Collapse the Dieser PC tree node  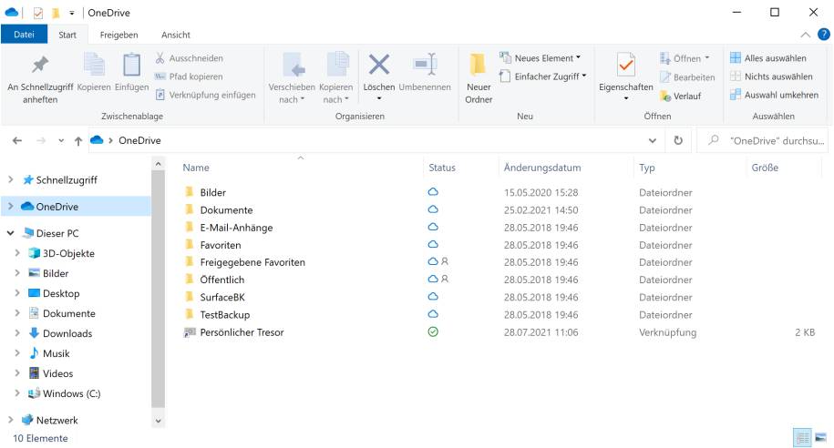pyautogui.click(x=11, y=234)
